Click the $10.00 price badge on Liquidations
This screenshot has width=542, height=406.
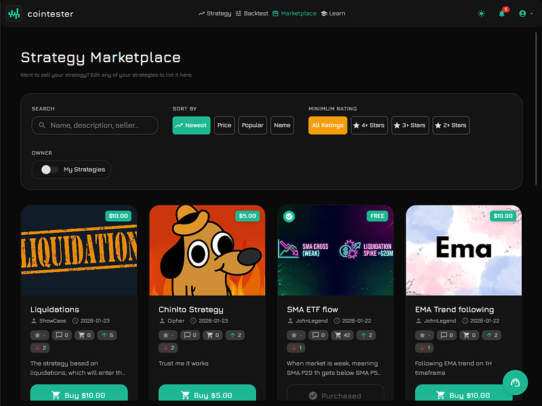coord(118,216)
